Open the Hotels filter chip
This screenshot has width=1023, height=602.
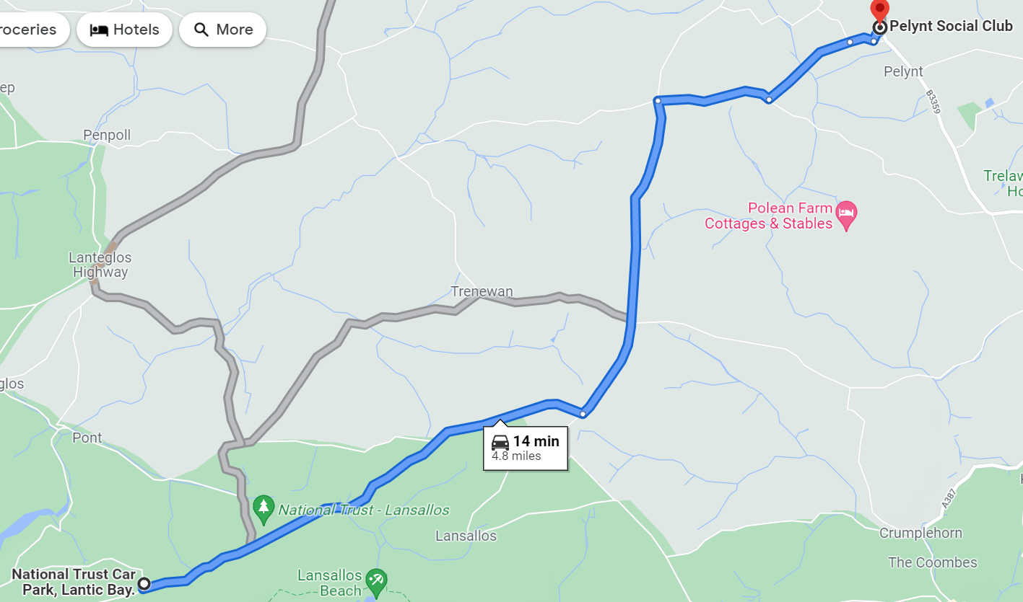[x=124, y=30]
